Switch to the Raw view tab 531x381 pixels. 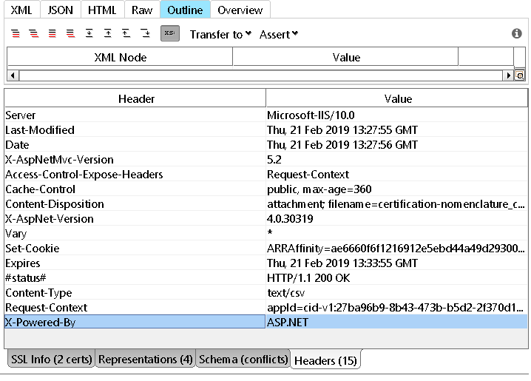point(142,10)
